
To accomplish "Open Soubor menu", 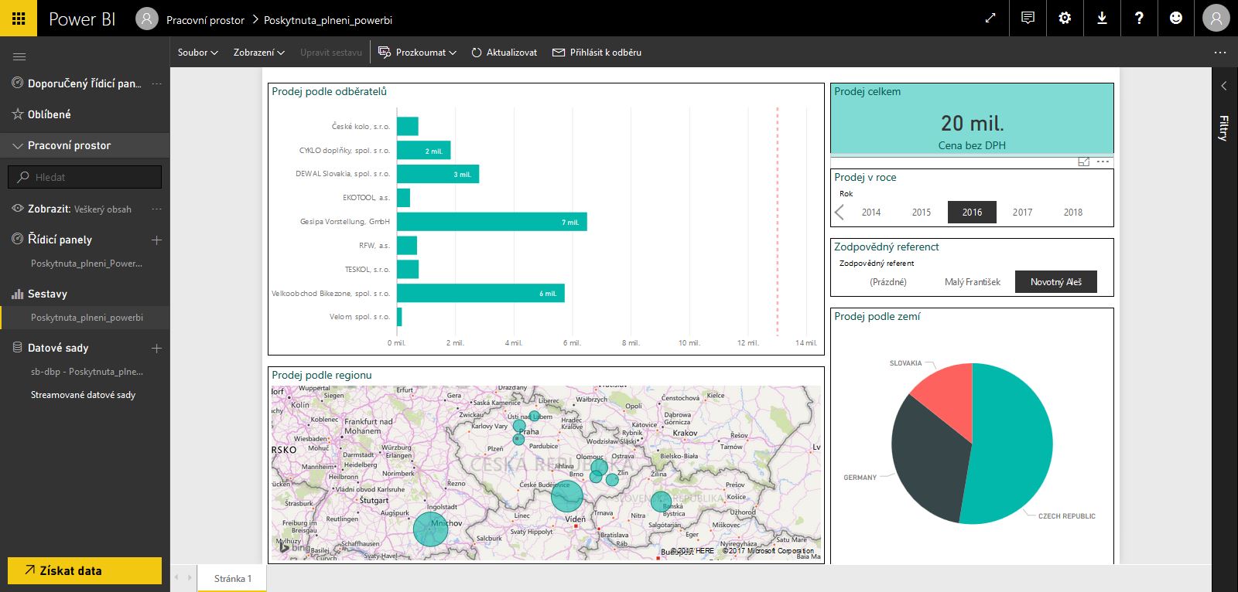I will [x=197, y=53].
